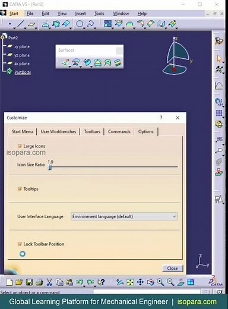This screenshot has width=228, height=309.
Task: Copy selection with the Copy icon
Action: click(x=59, y=282)
